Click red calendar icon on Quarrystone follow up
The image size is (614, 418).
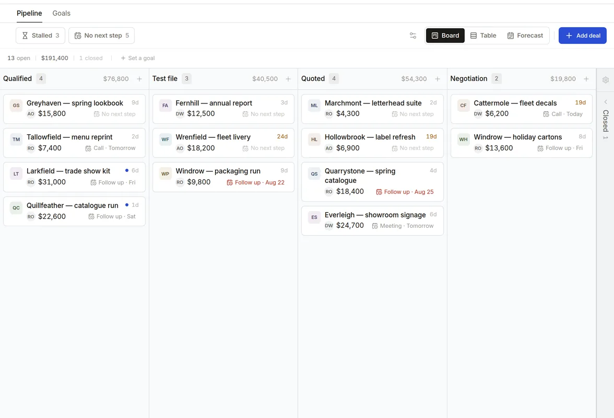pos(379,192)
